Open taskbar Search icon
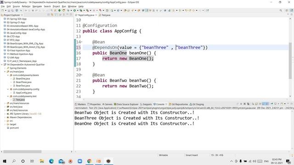 click(14, 161)
